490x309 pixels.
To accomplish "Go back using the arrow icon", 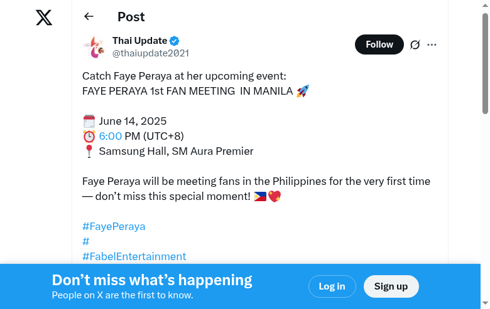I will point(89,17).
